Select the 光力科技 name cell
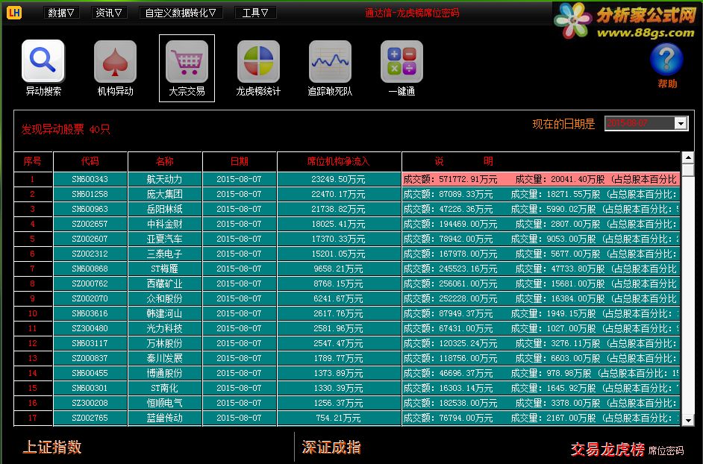This screenshot has width=703, height=464. pos(164,328)
